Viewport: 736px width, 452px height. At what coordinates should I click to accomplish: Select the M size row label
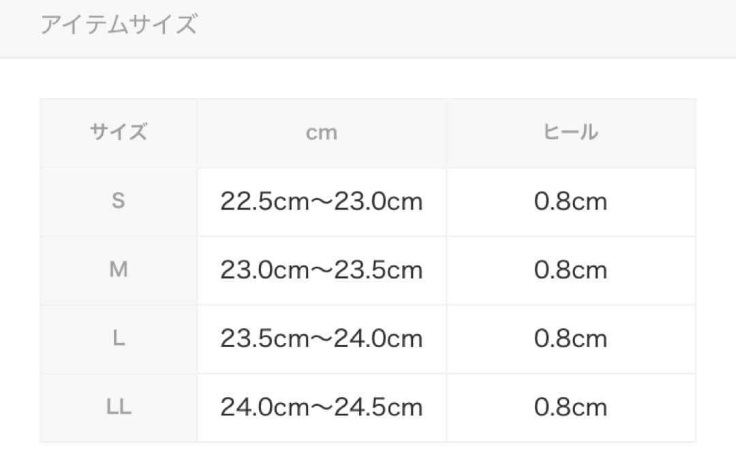point(119,270)
